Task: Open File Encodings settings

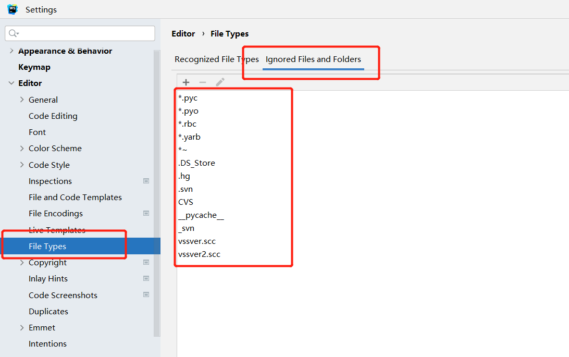Action: [x=56, y=213]
